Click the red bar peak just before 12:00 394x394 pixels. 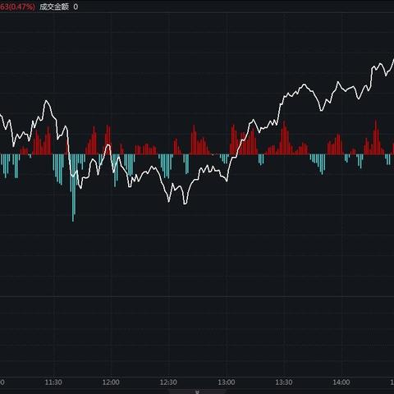pyautogui.click(x=108, y=140)
